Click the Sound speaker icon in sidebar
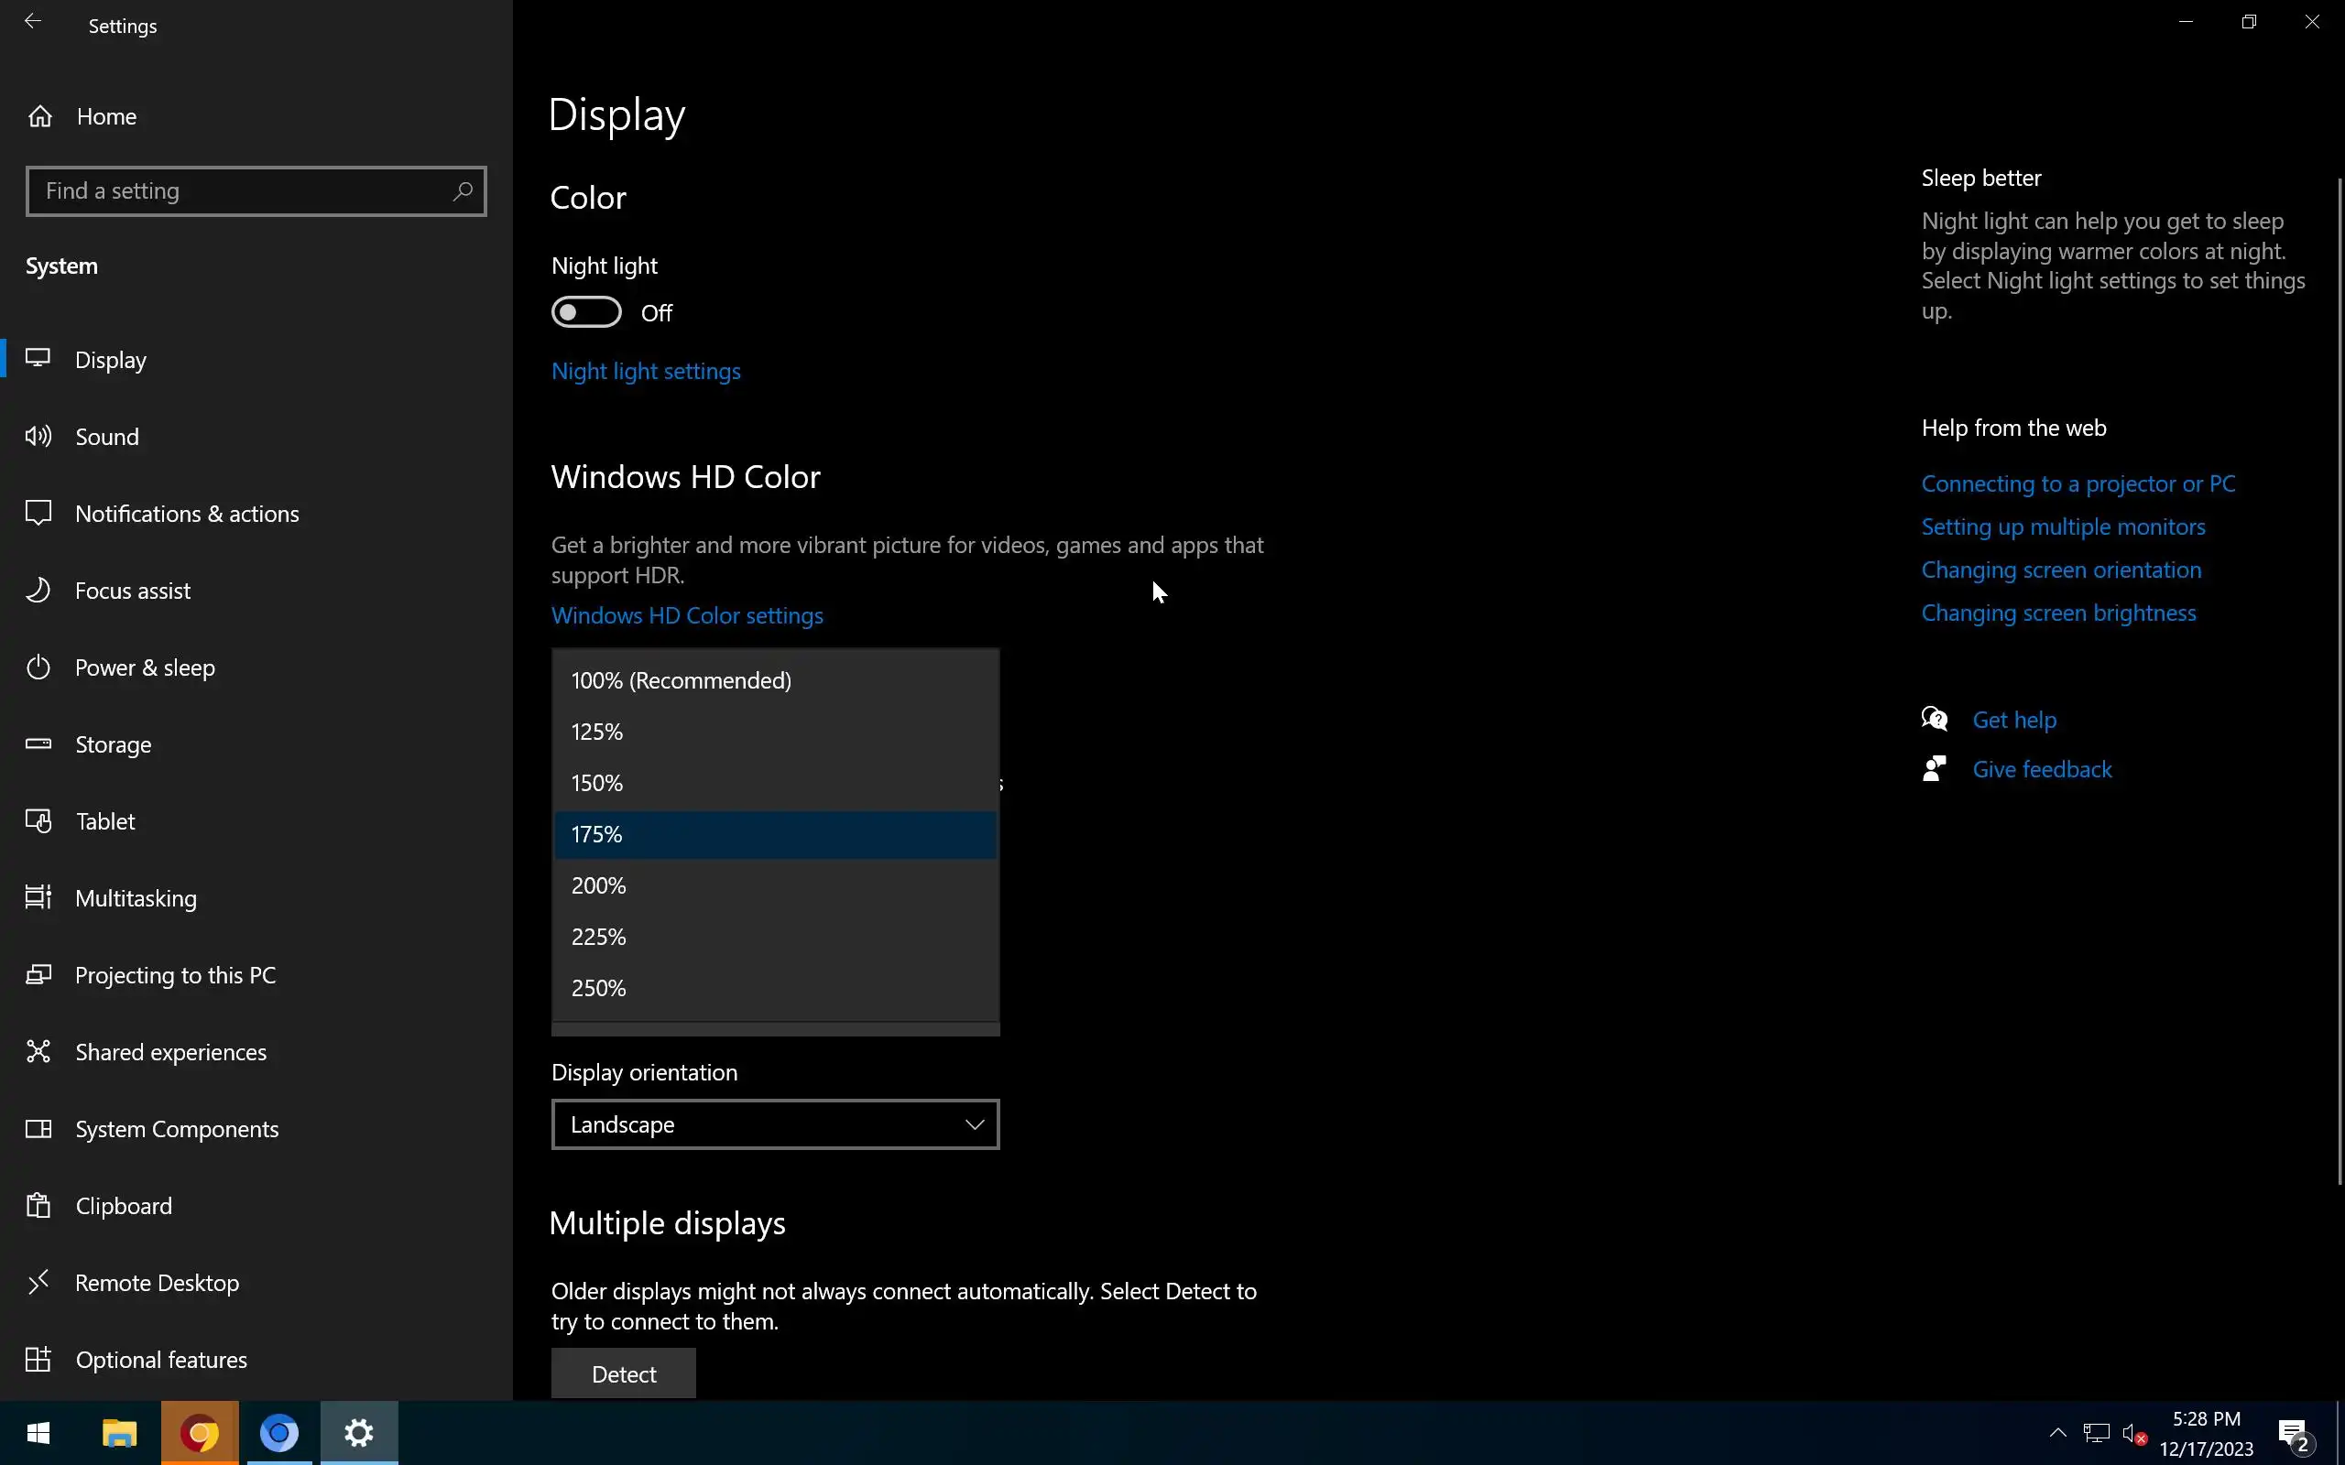The width and height of the screenshot is (2345, 1465). 38,436
